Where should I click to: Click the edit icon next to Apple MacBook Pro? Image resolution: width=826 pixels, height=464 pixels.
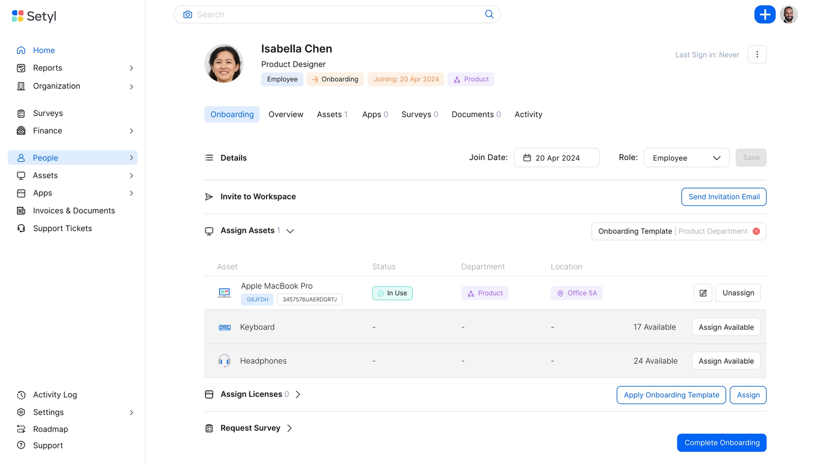tap(703, 293)
